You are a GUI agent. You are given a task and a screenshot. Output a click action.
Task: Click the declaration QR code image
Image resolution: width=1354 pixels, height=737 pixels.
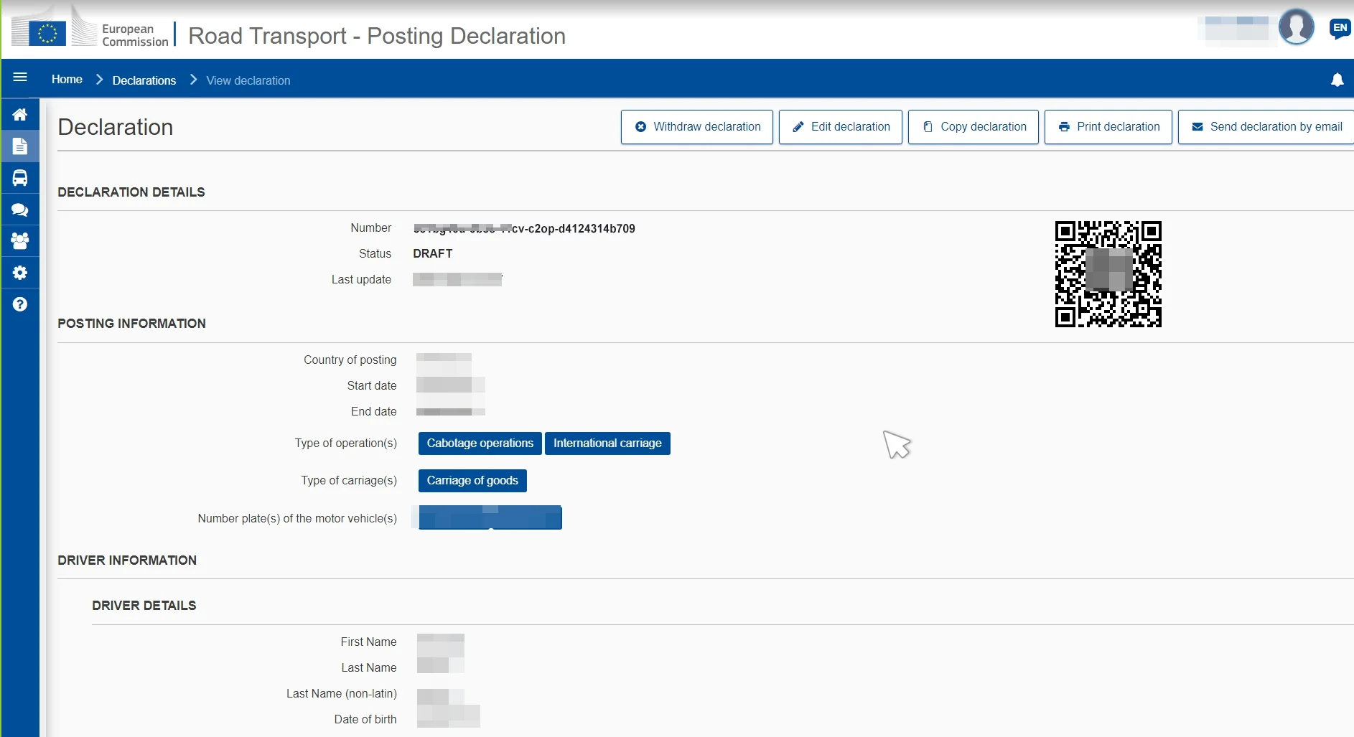(1108, 274)
